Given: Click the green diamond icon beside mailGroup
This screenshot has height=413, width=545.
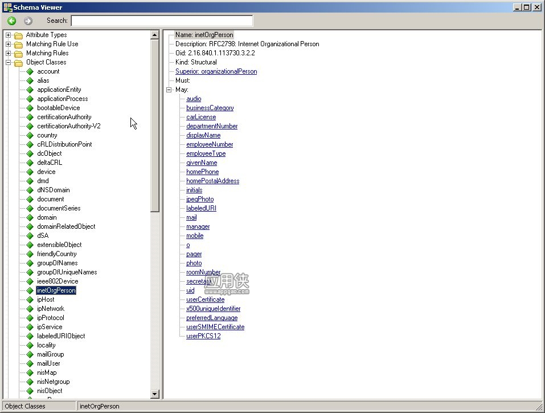Looking at the screenshot, I should [30, 354].
